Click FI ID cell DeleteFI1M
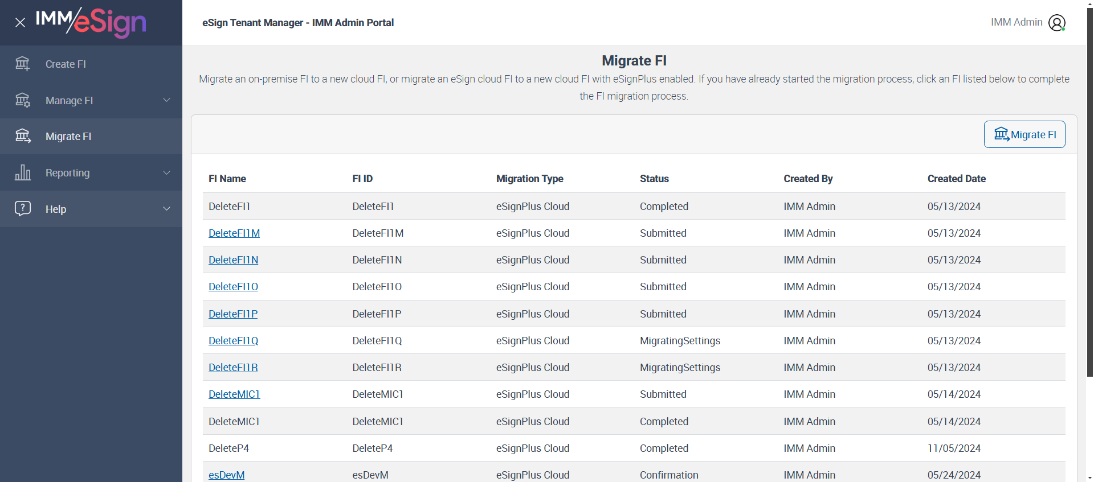1094x482 pixels. 378,233
